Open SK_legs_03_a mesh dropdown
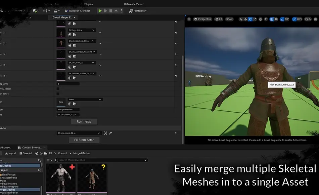 pyautogui.click(x=82, y=30)
